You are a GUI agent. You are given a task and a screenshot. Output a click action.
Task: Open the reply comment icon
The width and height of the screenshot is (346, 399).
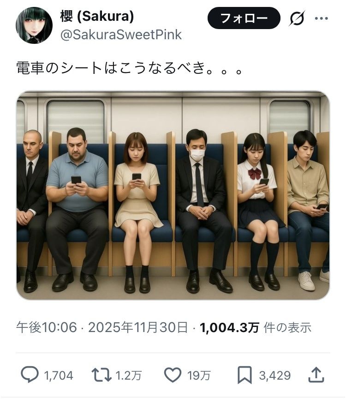pos(30,375)
